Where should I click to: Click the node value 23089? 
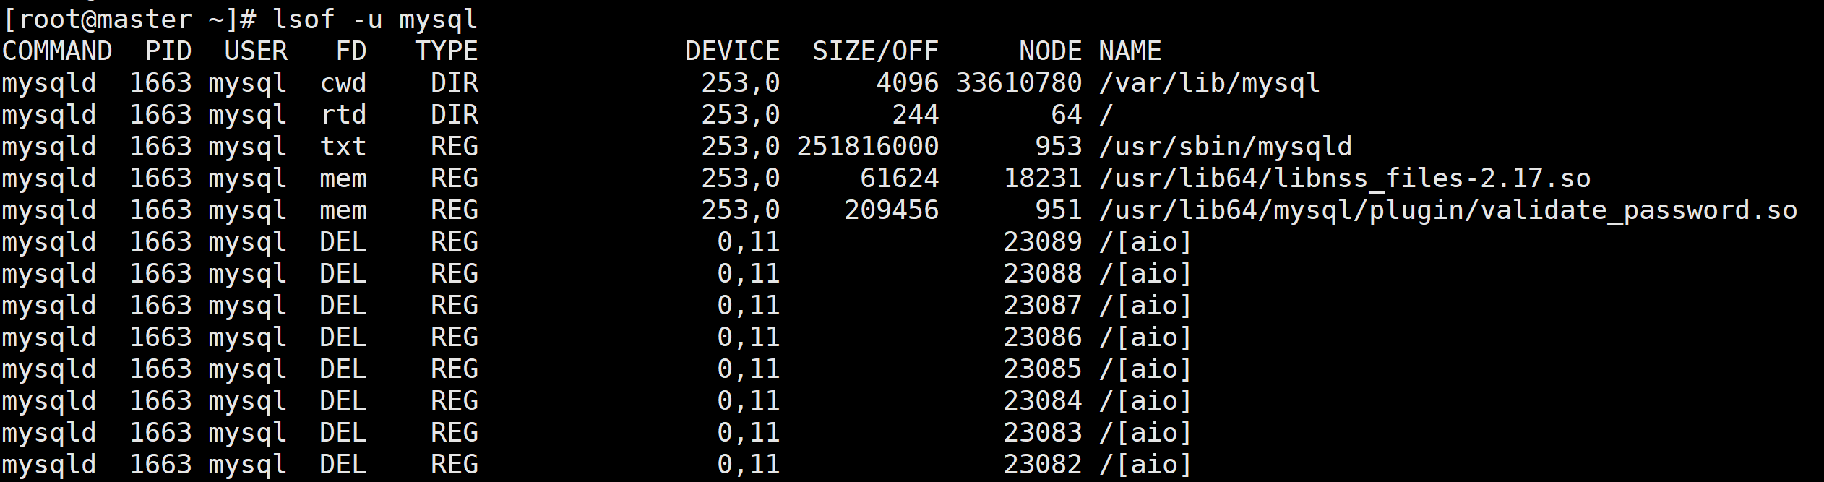[1042, 242]
